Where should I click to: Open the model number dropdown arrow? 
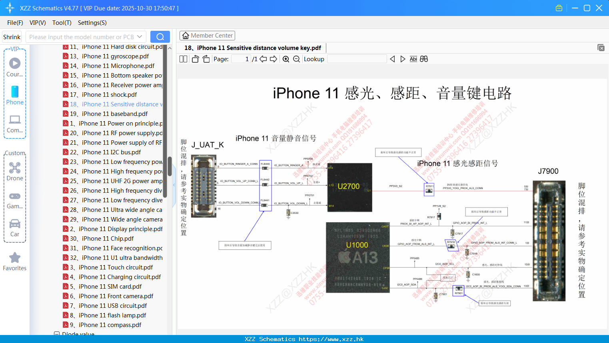(140, 37)
